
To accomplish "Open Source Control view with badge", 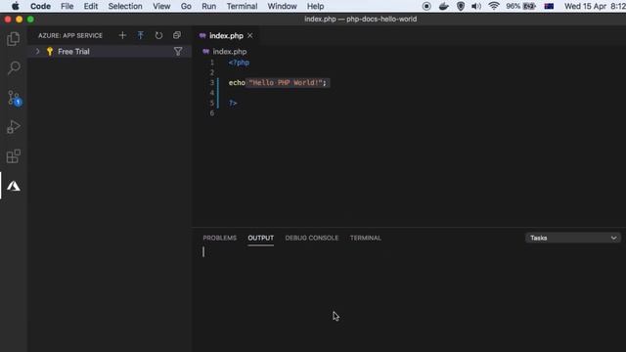I will point(14,98).
